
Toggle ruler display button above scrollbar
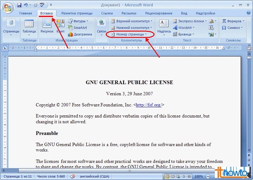click(249, 48)
